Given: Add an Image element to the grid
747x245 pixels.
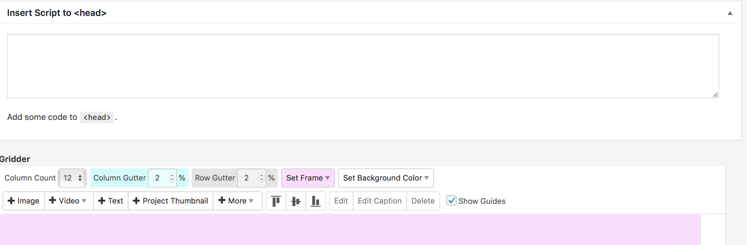Looking at the screenshot, I should [x=24, y=201].
